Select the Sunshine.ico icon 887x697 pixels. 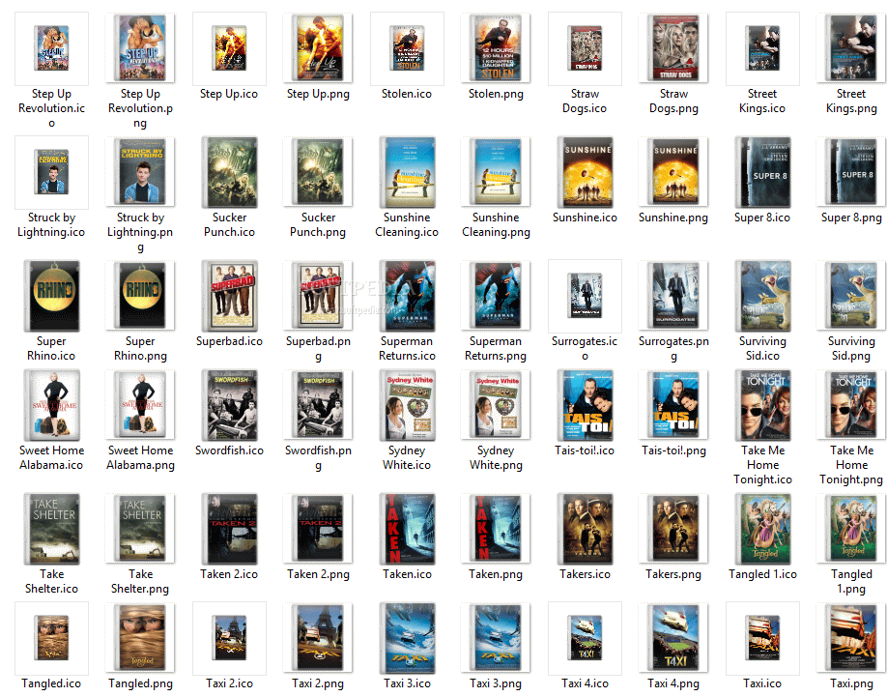(585, 172)
